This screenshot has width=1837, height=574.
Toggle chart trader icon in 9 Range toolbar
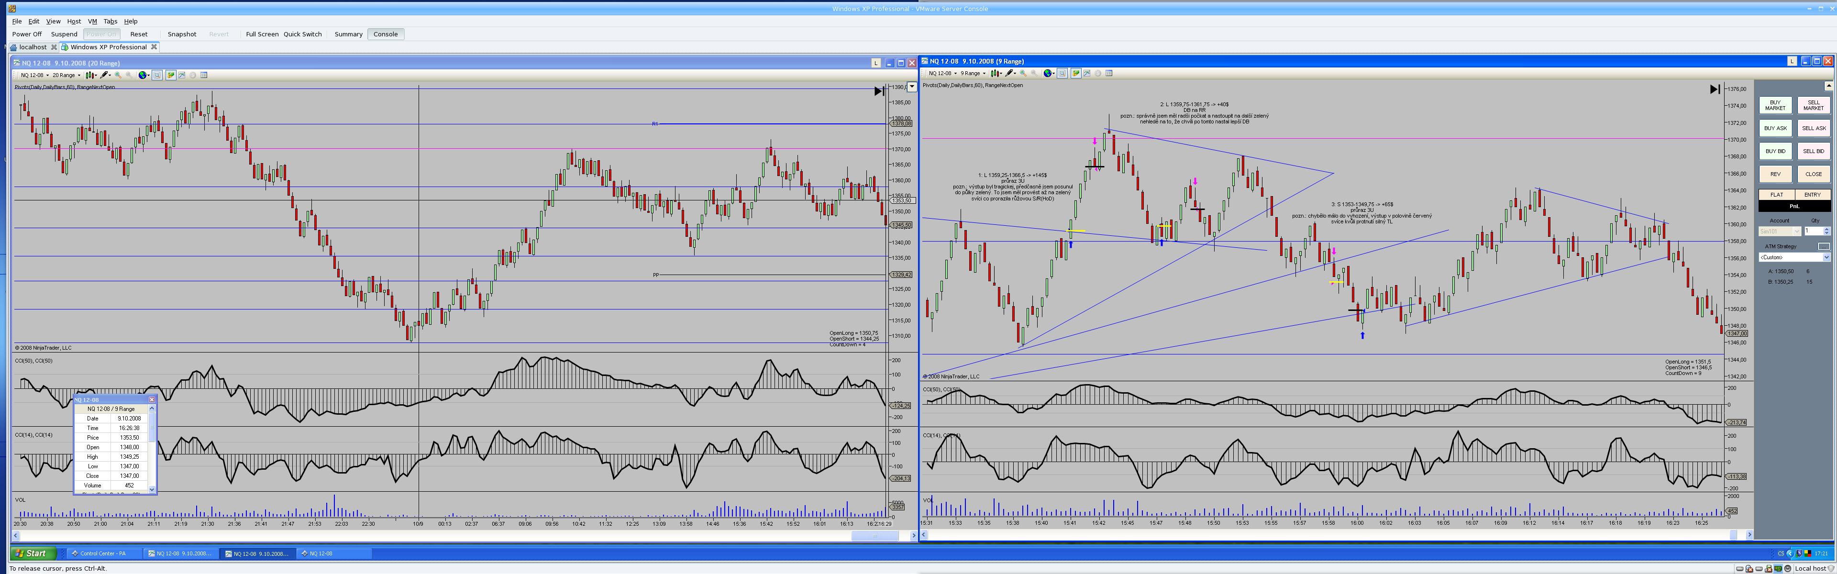tap(1075, 74)
